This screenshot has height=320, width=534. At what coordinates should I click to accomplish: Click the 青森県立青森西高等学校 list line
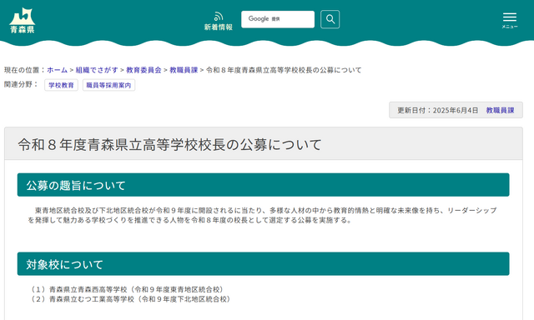(x=128, y=289)
